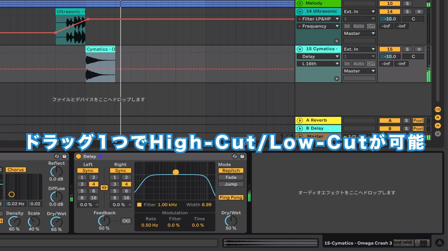Solo the 14 Ultrasonic track
The image size is (448, 251).
click(x=407, y=11)
